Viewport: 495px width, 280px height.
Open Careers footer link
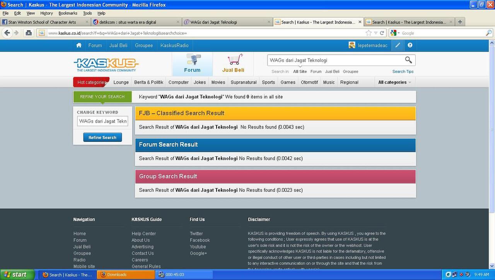tap(140, 260)
